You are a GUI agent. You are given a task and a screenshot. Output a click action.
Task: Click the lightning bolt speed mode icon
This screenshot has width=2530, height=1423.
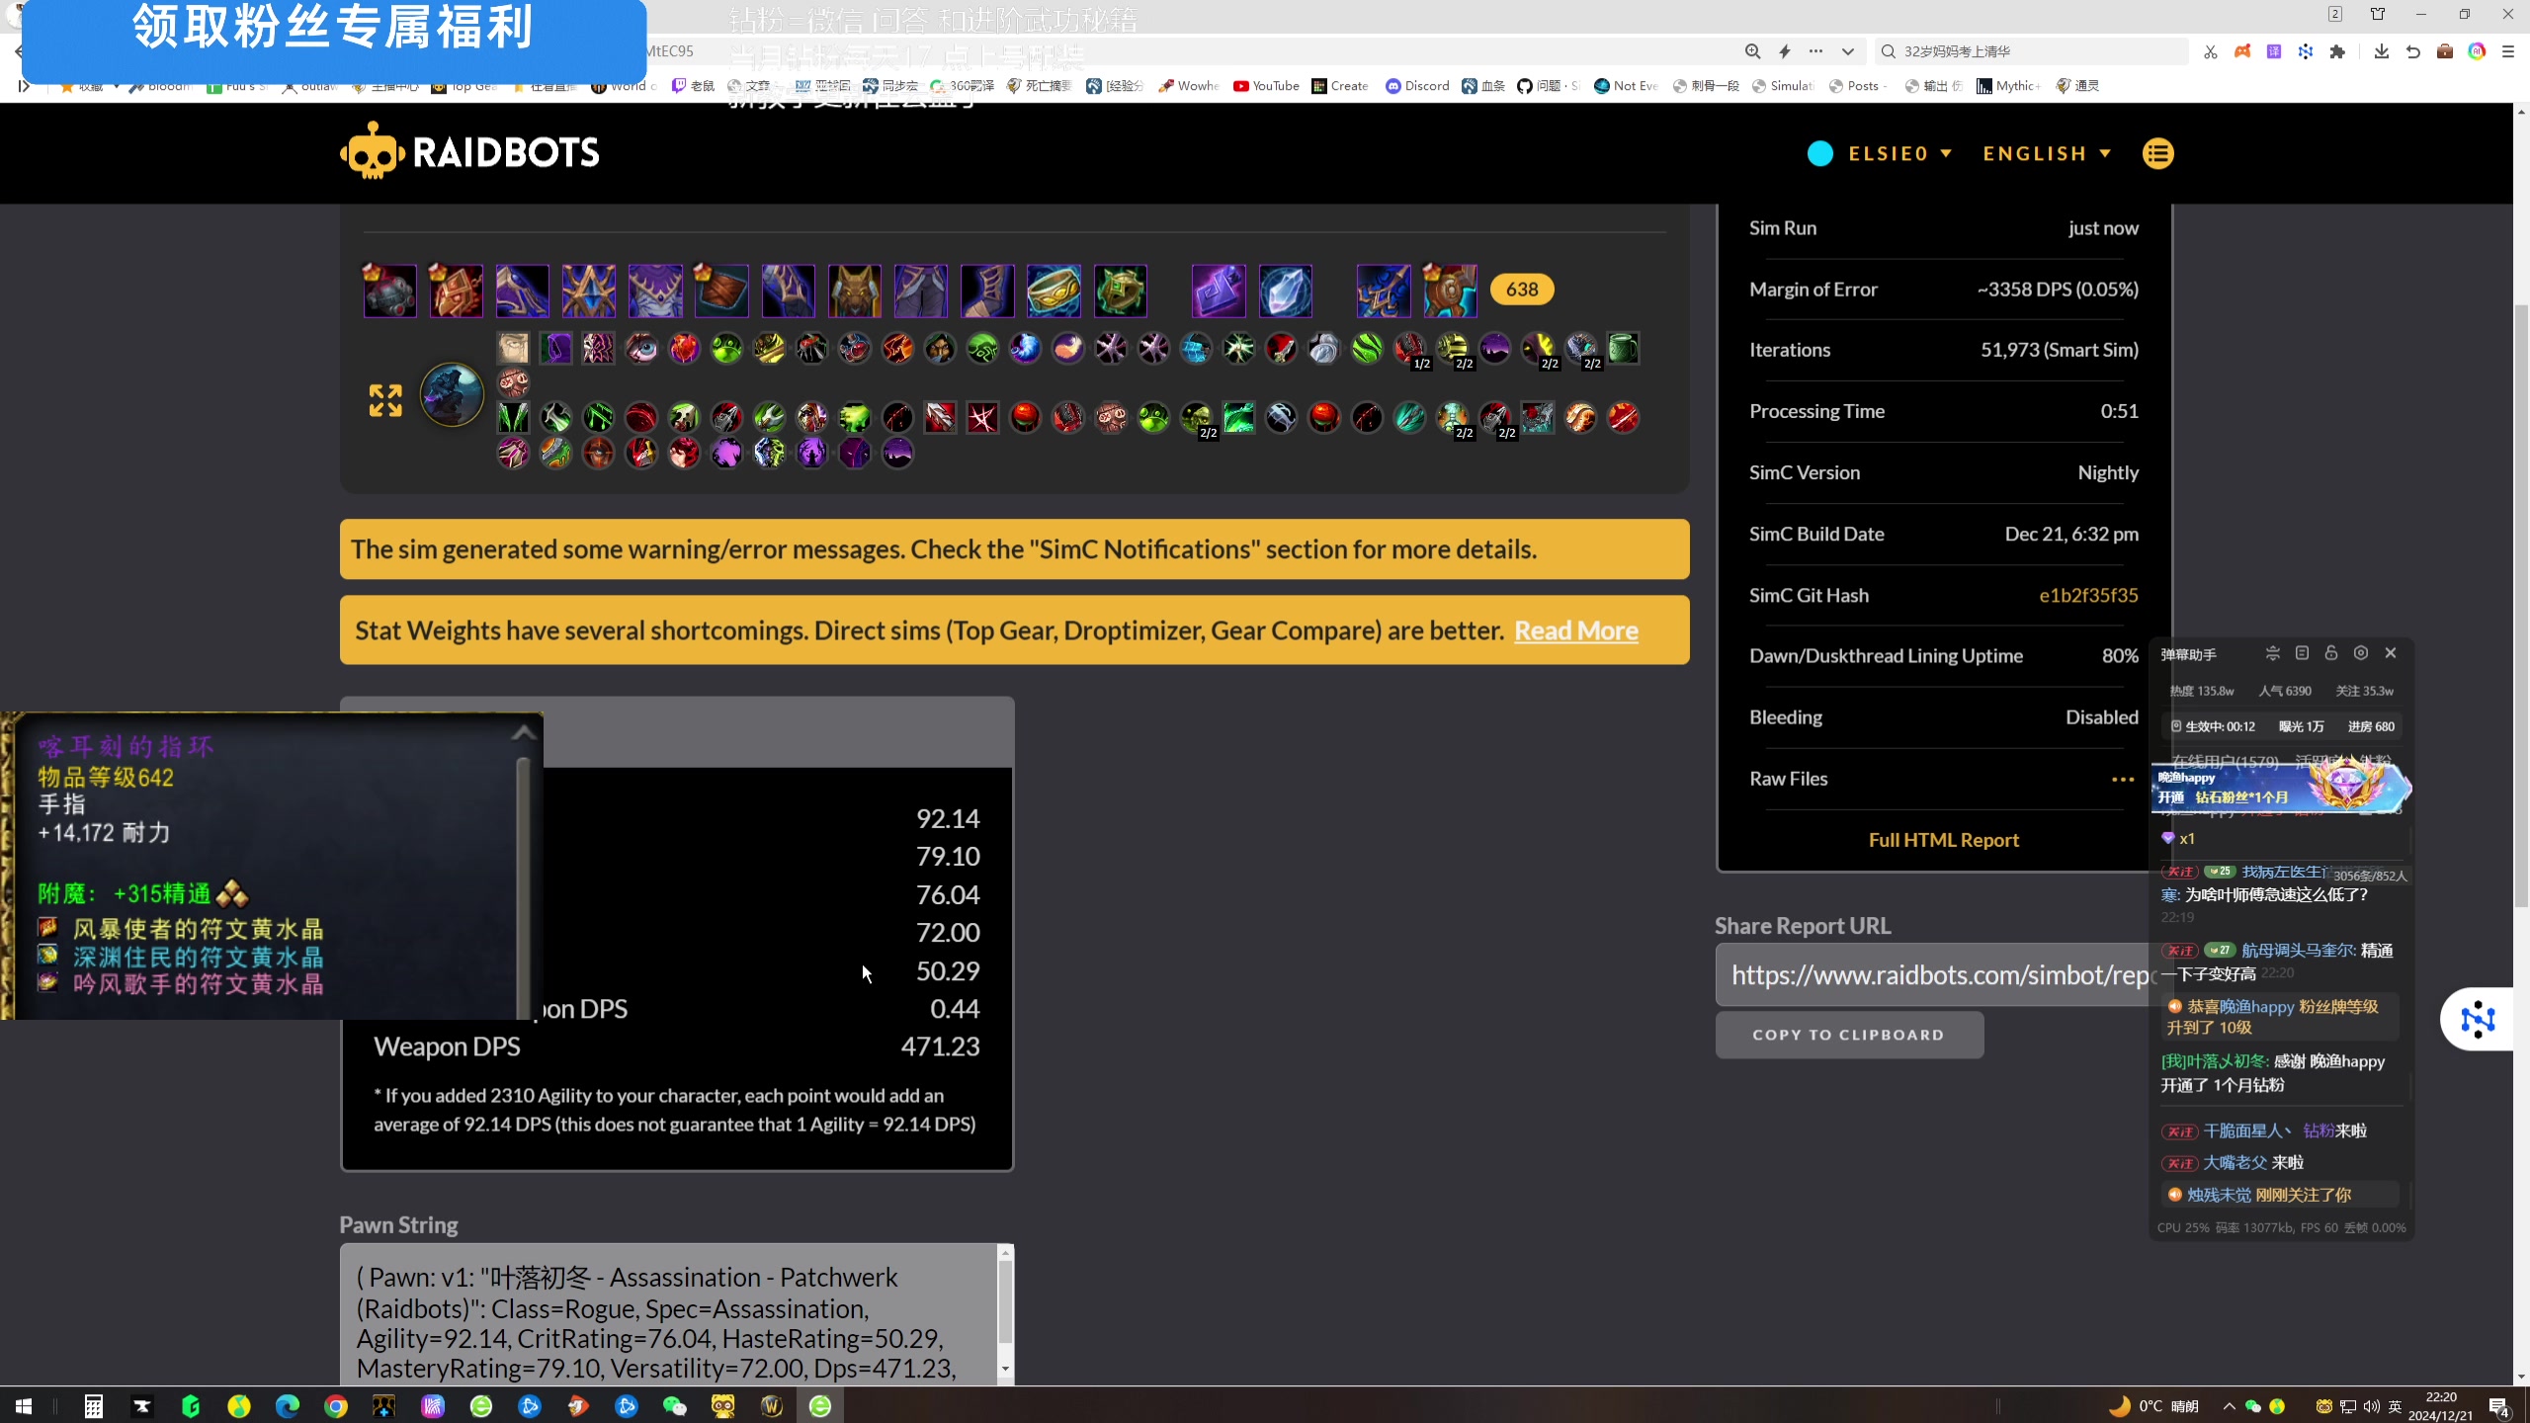pos(1785,51)
